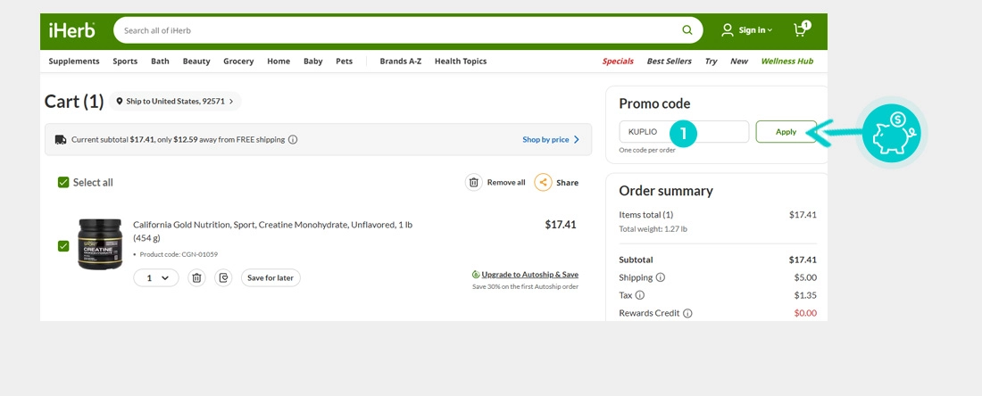
Task: Open the Supplements menu
Action: [x=74, y=62]
